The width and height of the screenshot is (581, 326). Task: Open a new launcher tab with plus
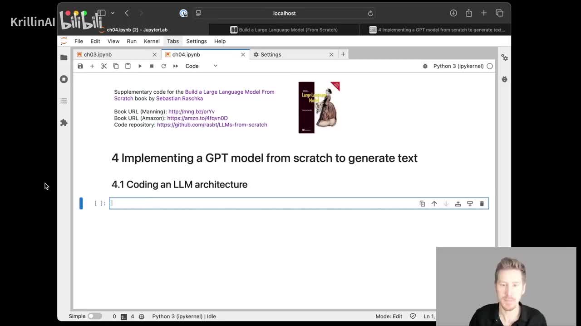[x=343, y=54]
